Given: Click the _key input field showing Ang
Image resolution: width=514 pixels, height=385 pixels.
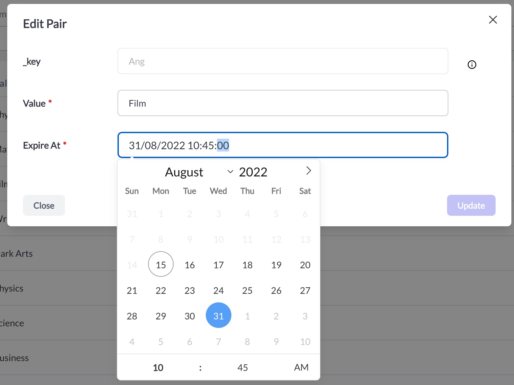Looking at the screenshot, I should pyautogui.click(x=283, y=61).
